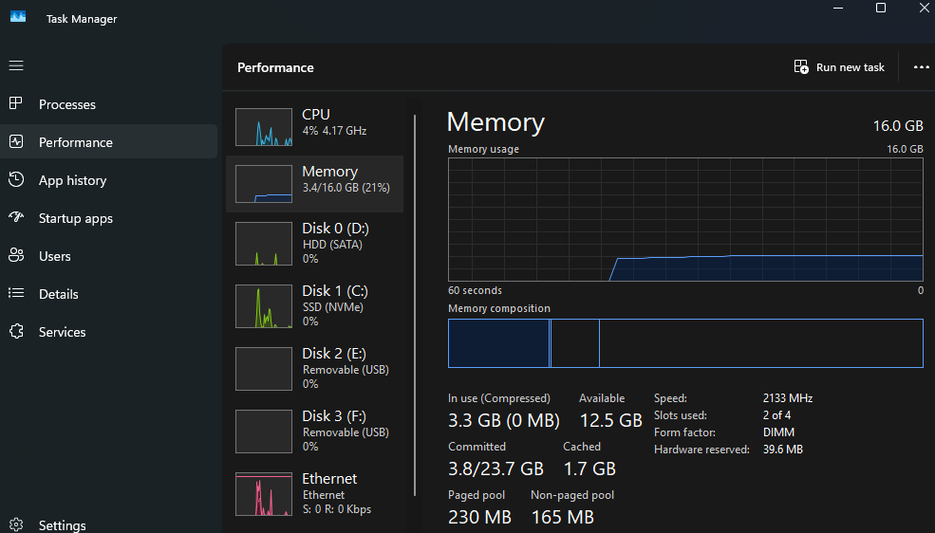Viewport: 935px width, 533px height.
Task: Click the Settings gear icon
Action: 16,524
